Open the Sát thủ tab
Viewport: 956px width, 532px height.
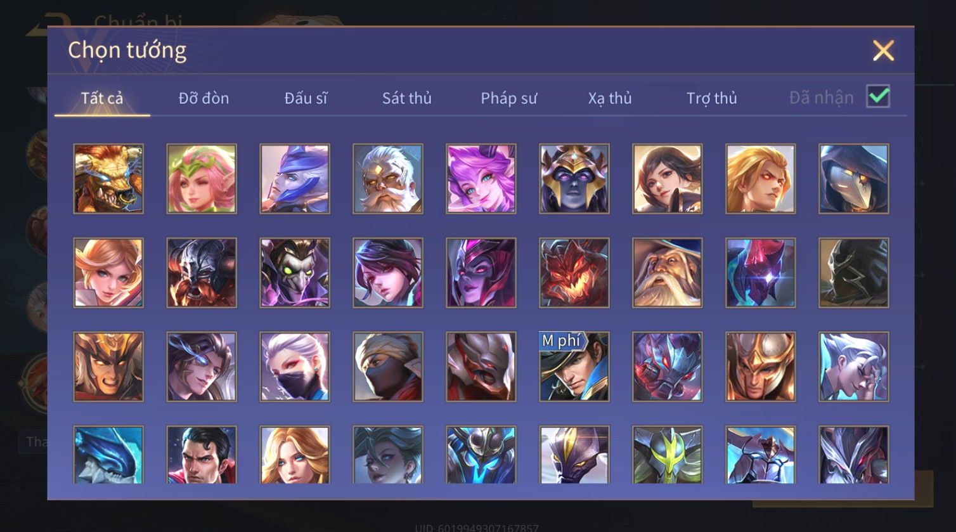point(406,98)
